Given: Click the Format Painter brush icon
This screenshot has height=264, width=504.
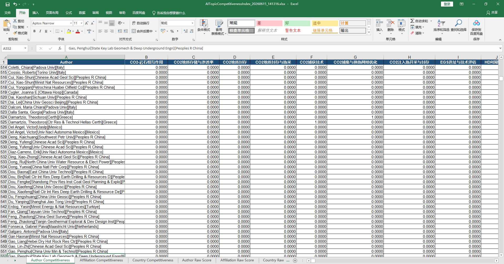Looking at the screenshot, I should point(15,33).
